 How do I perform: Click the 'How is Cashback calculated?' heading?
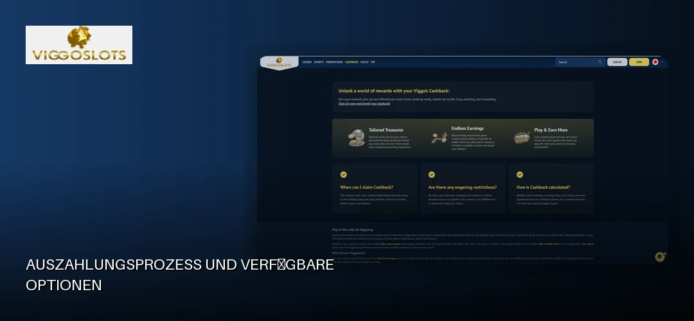coord(543,187)
